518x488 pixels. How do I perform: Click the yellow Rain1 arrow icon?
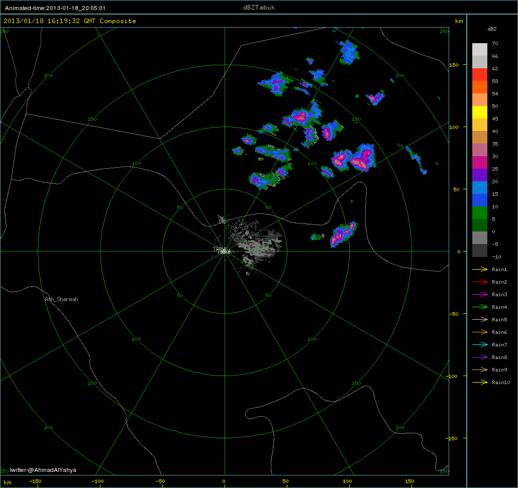tap(480, 270)
